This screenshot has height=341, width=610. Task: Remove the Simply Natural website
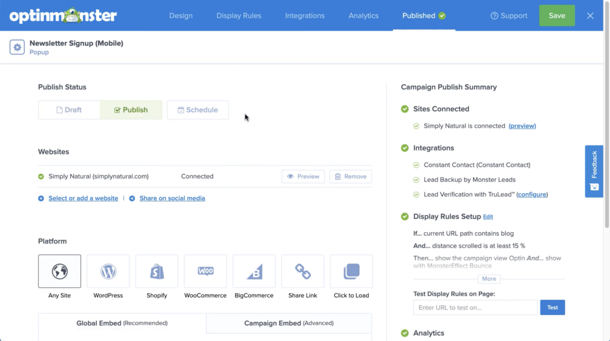(x=351, y=176)
